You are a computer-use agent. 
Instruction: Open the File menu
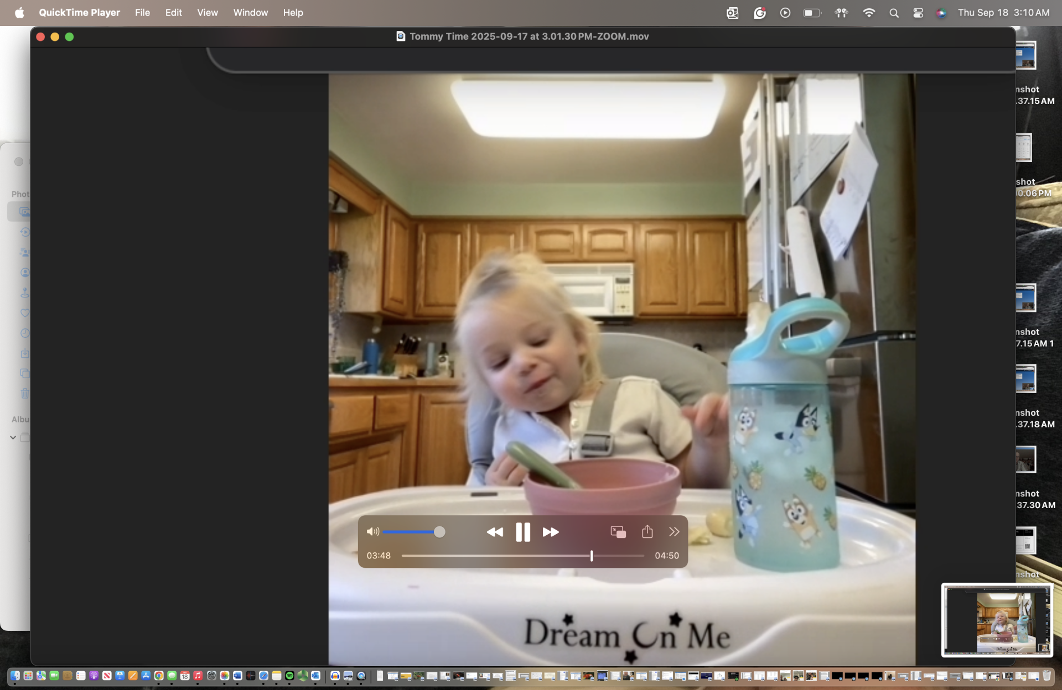coord(142,12)
